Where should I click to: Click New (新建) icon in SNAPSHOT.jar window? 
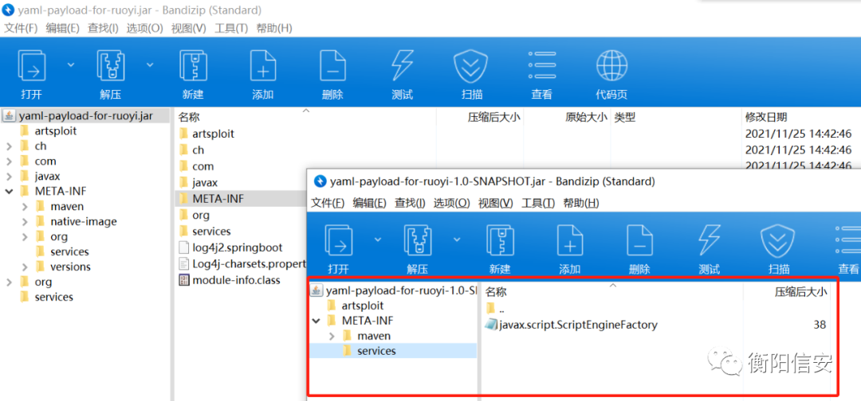click(x=500, y=240)
